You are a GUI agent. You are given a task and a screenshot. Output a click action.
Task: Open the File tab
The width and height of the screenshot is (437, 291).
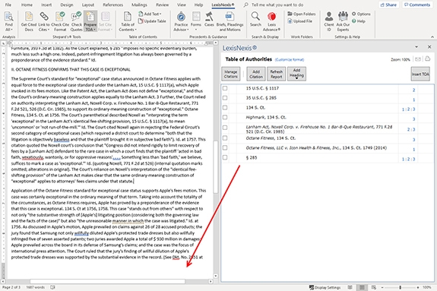(x=8, y=5)
